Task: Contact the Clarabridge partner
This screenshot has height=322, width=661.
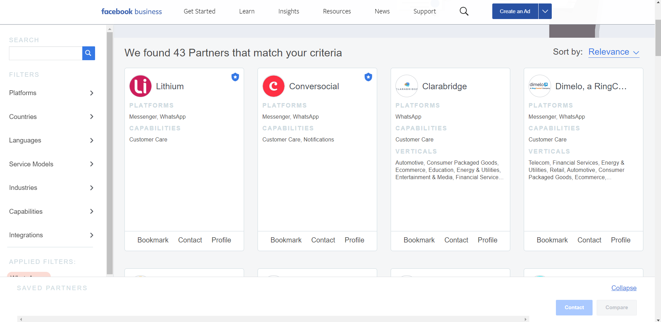Action: tap(456, 240)
